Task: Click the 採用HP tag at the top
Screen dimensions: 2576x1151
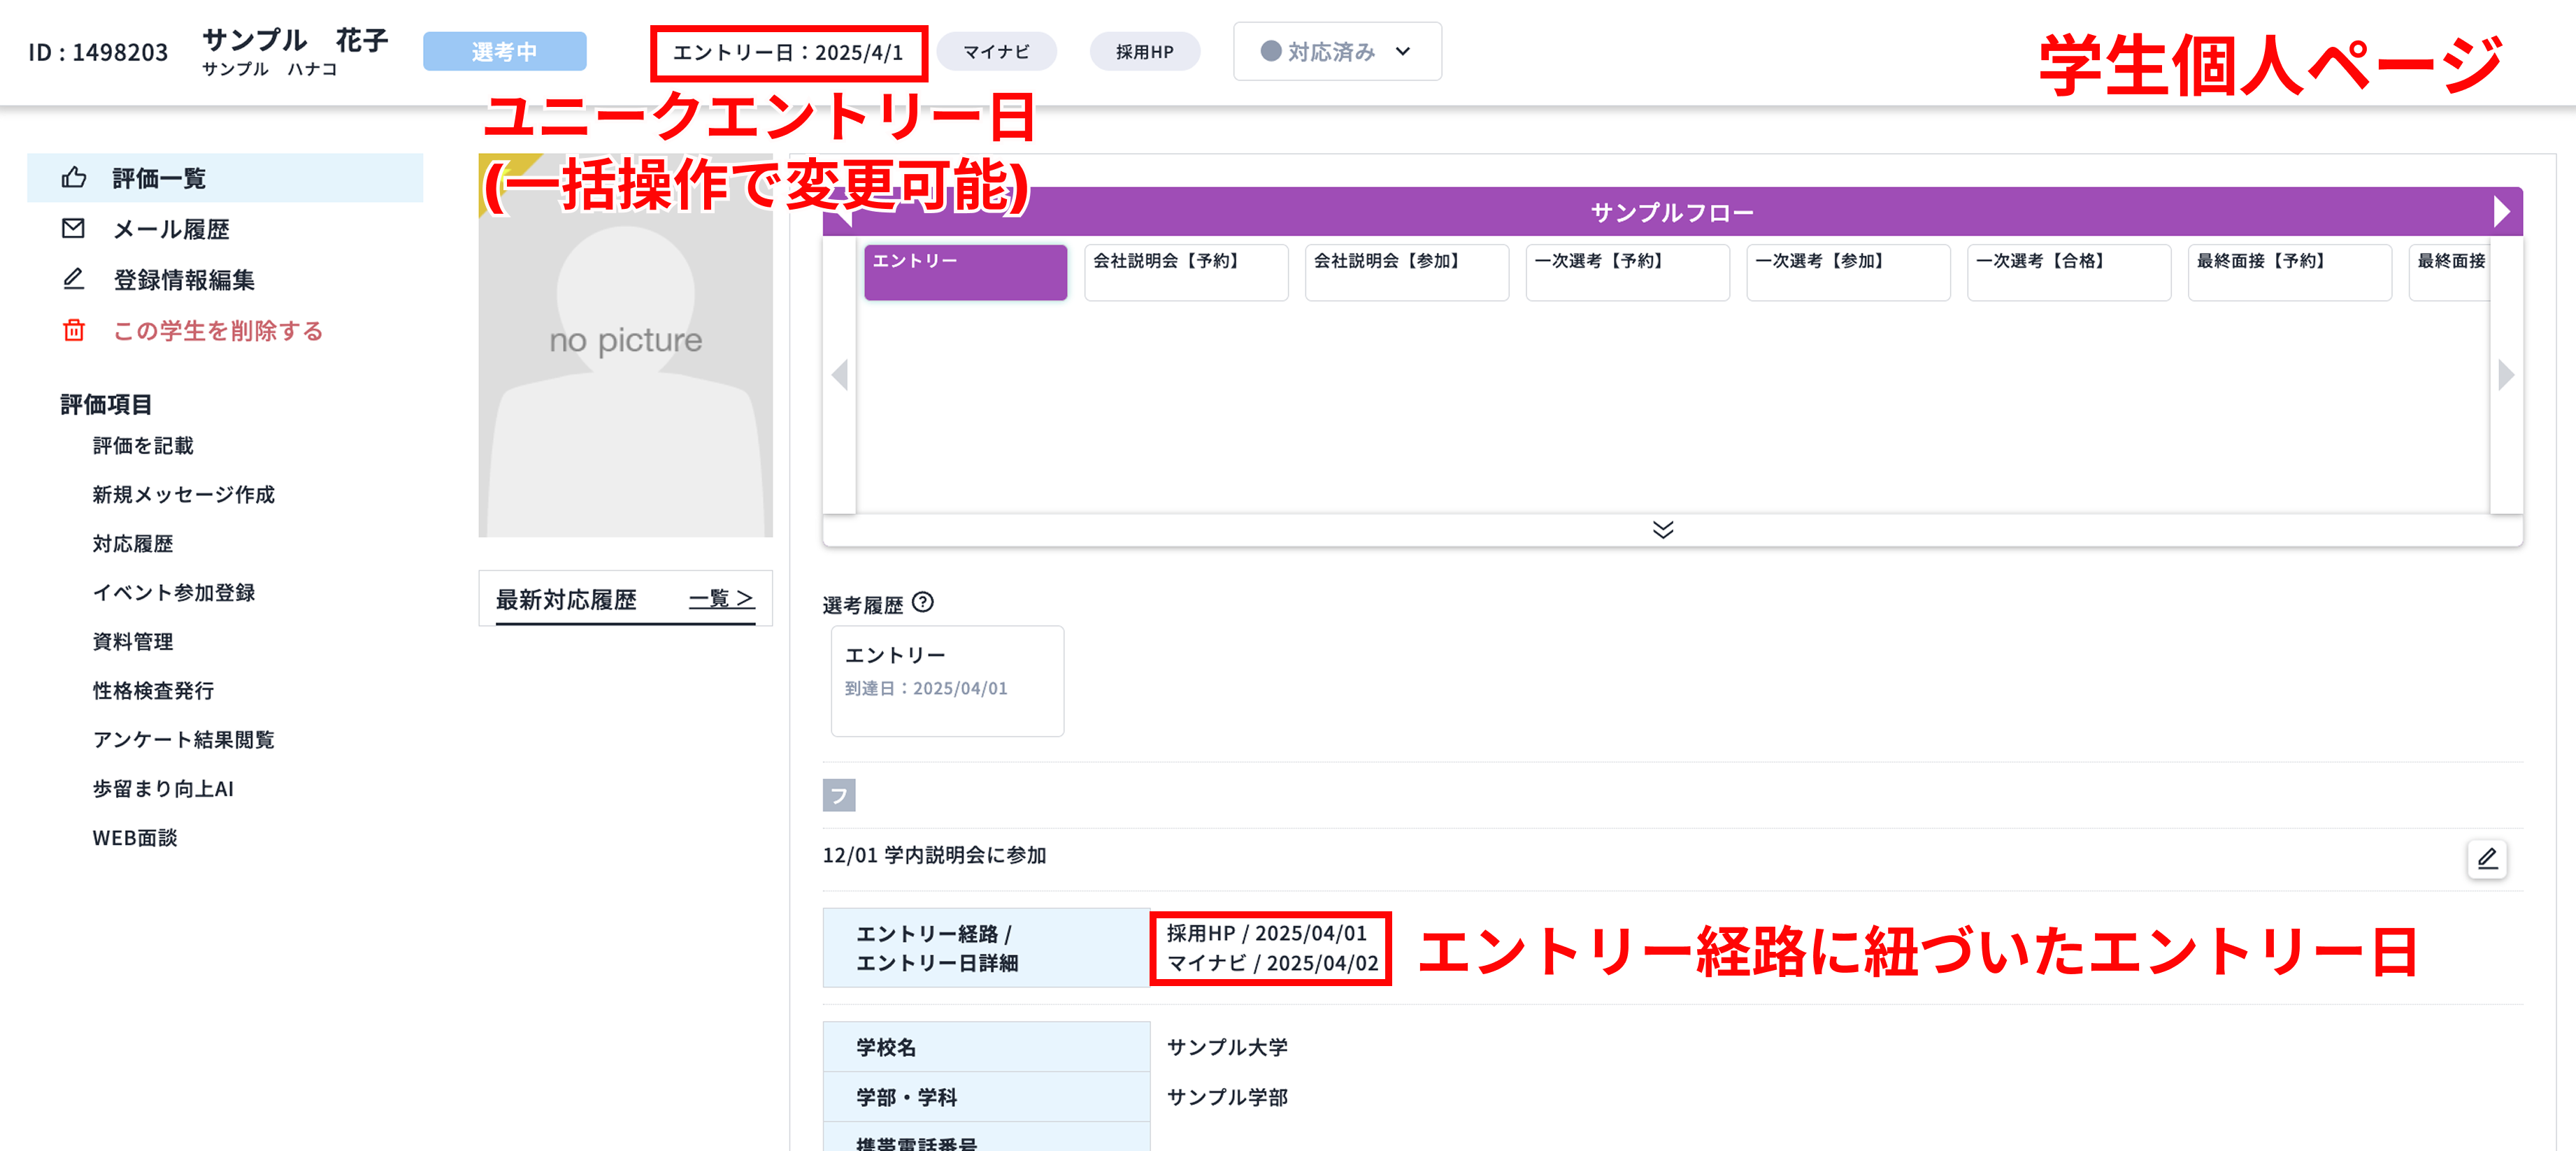Action: click(x=1144, y=52)
